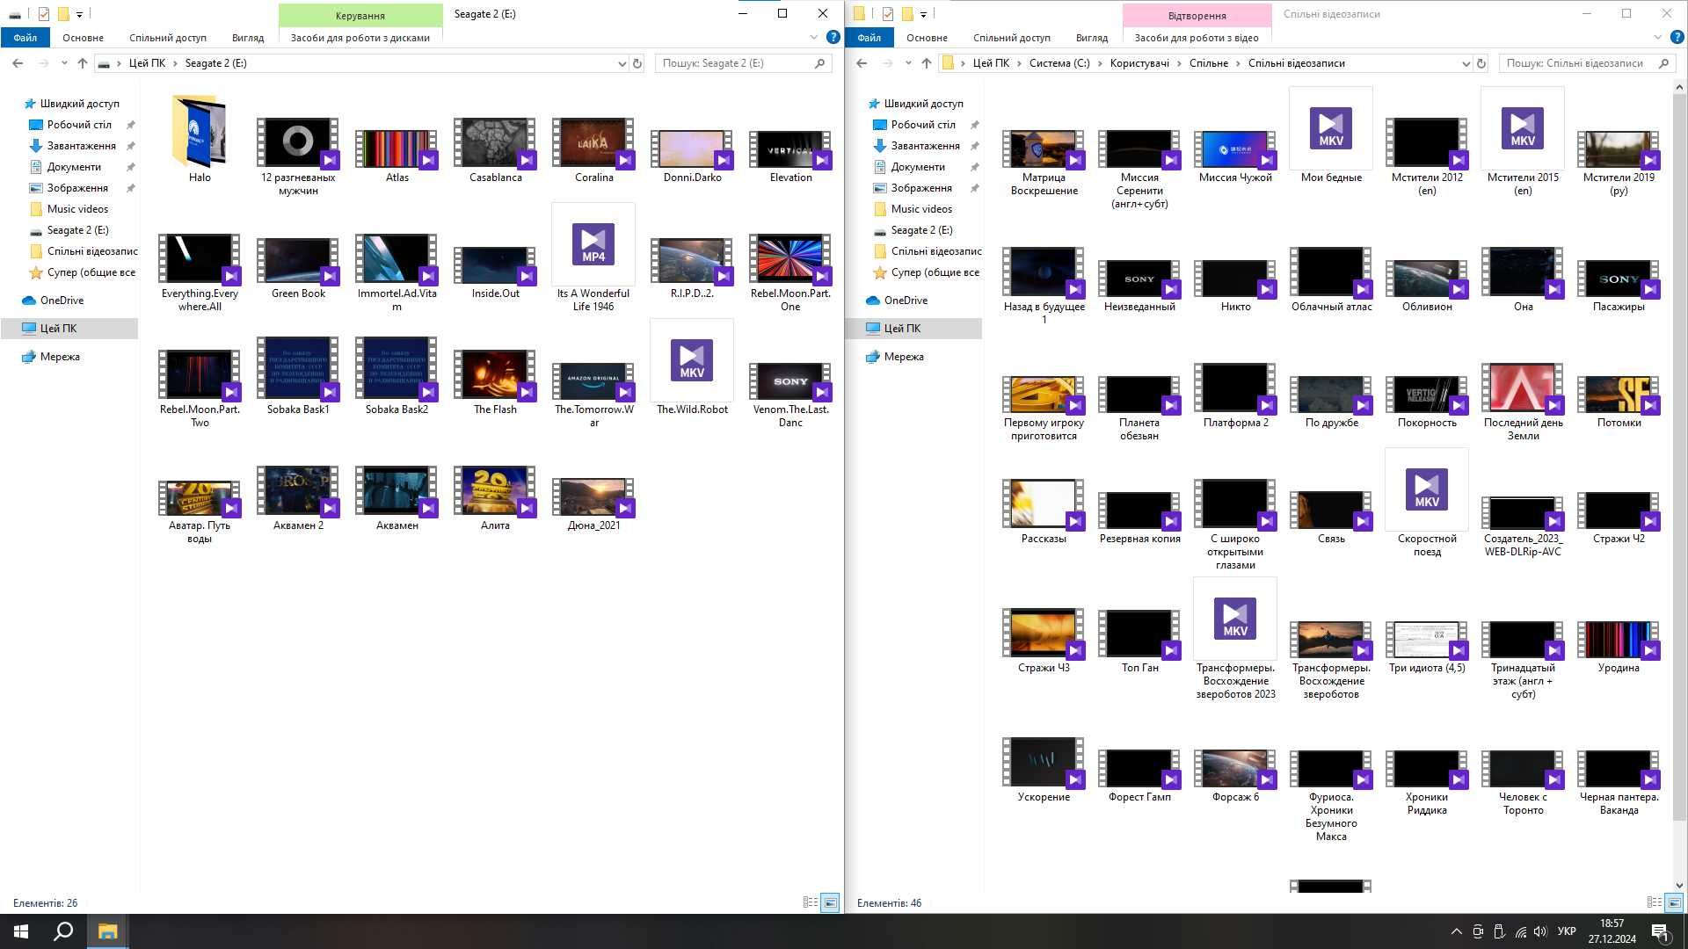Viewport: 1688px width, 949px height.
Task: Select Трансформеры. Восхождение зверобротов 2023 MKV icon
Action: 1235,619
